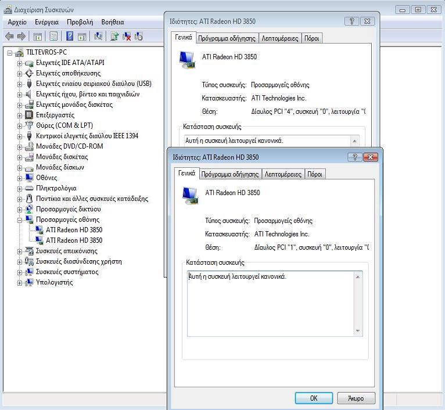Screen dimensions: 445x410
Task: Switch to Λεπτομέρειες tab in back dialog
Action: [x=280, y=38]
